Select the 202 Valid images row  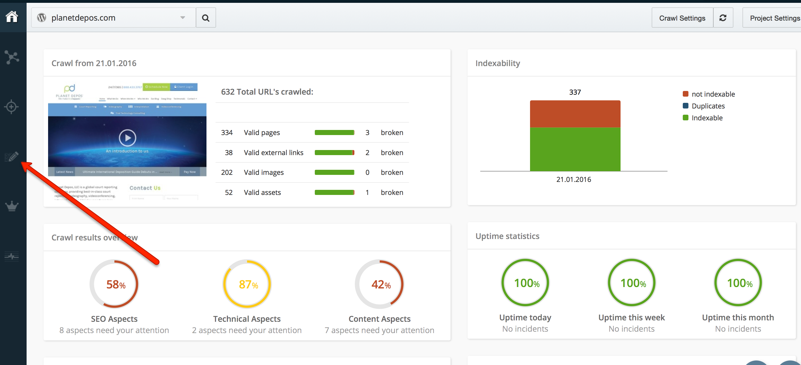tap(312, 172)
